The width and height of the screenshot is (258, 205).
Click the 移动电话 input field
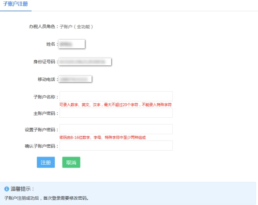75,79
